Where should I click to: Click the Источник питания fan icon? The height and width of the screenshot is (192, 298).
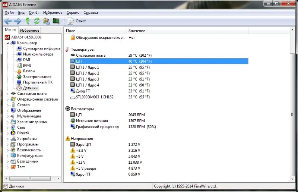click(73, 121)
